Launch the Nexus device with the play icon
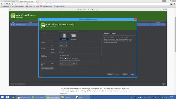The width and height of the screenshot is (176, 99). (x=159, y=24)
